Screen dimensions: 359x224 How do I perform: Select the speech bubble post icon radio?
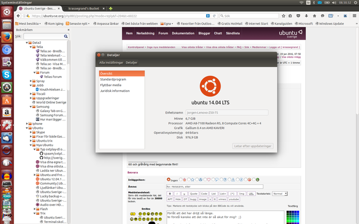[x=213, y=180]
